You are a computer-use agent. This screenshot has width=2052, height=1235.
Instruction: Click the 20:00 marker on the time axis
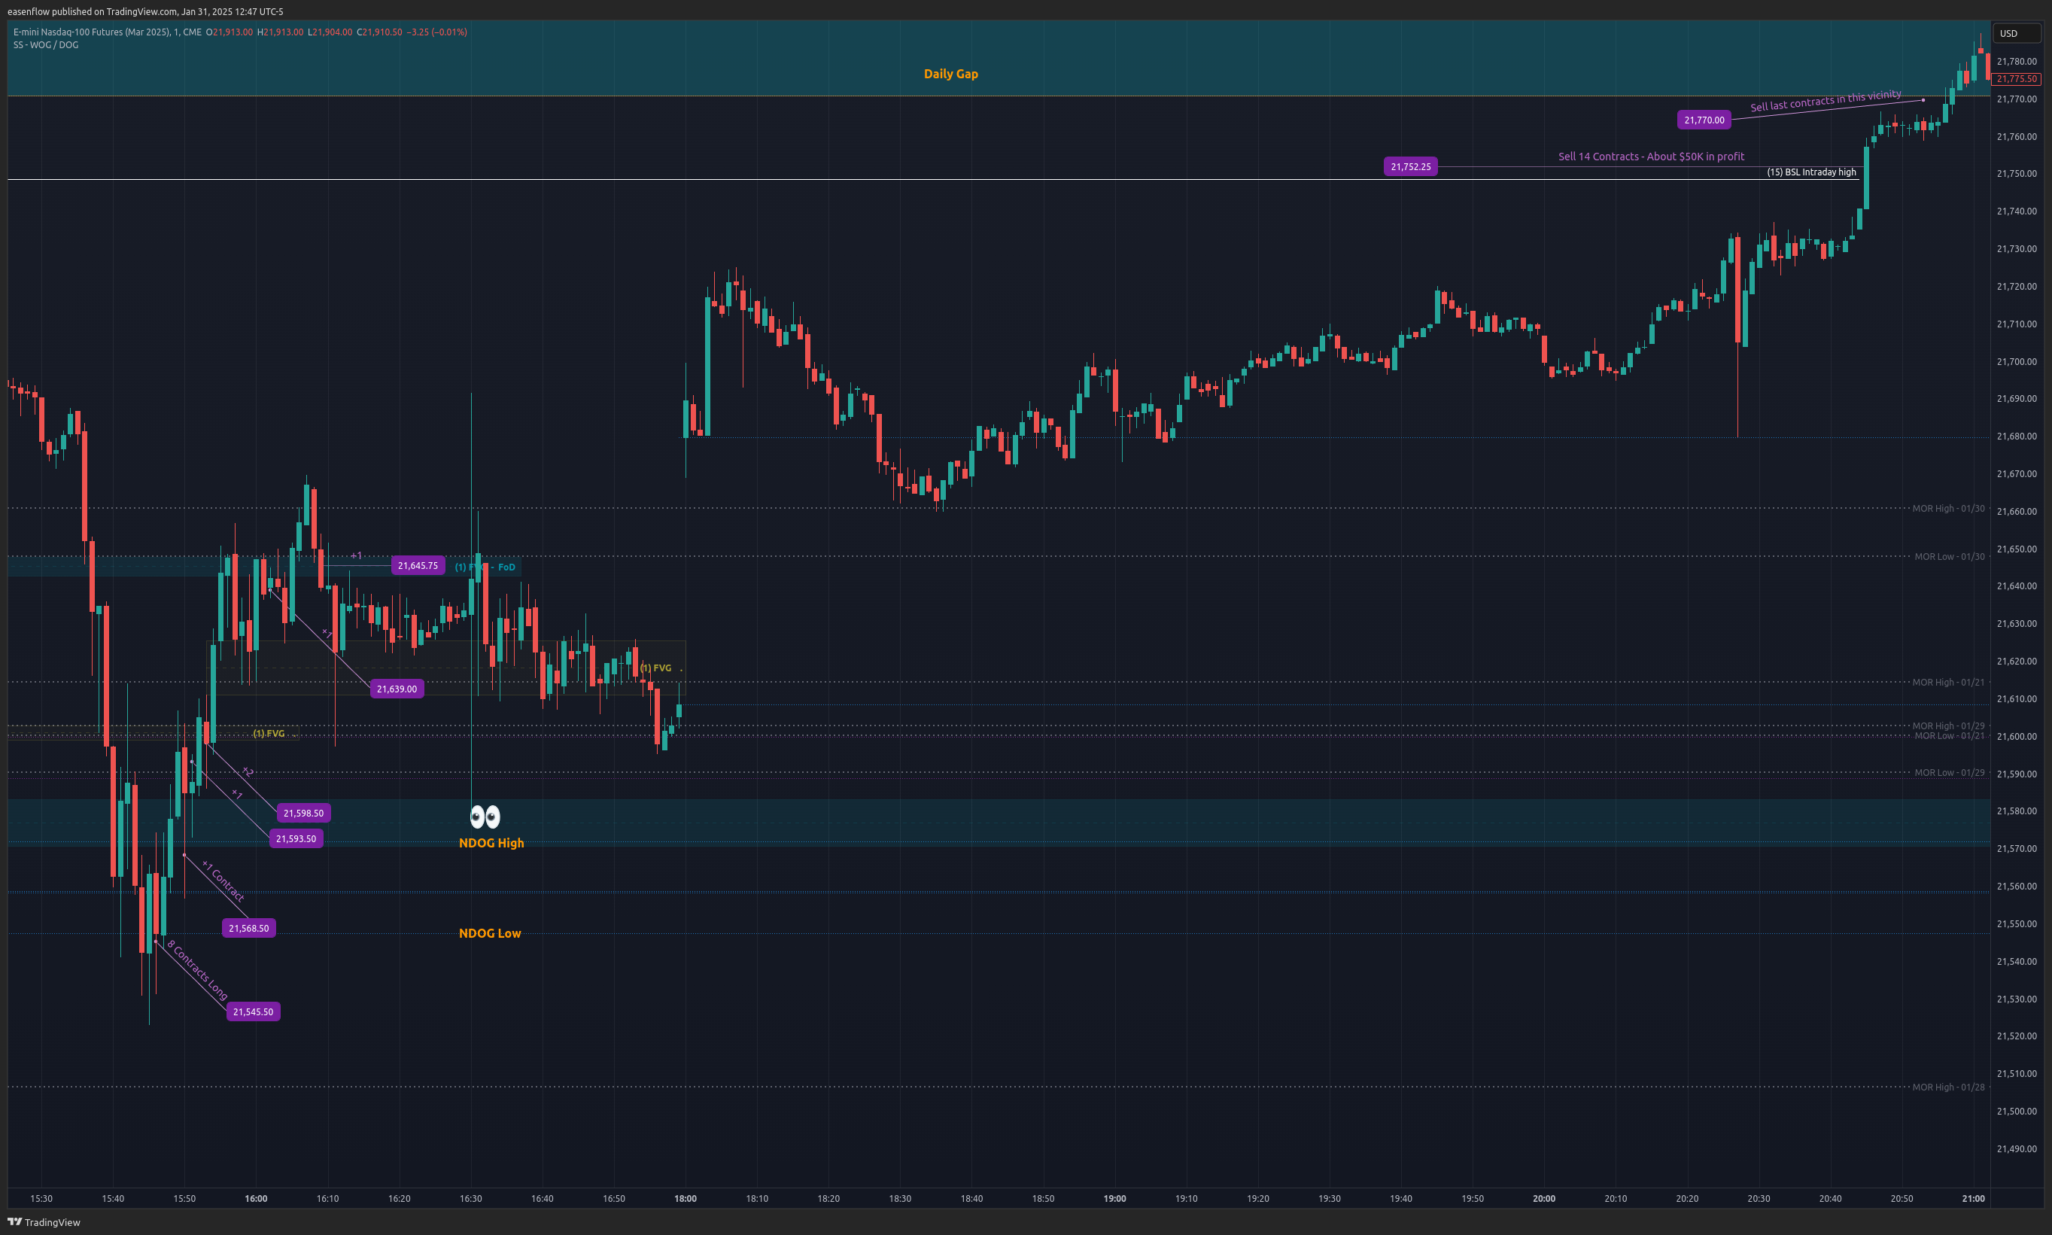pos(1544,1198)
